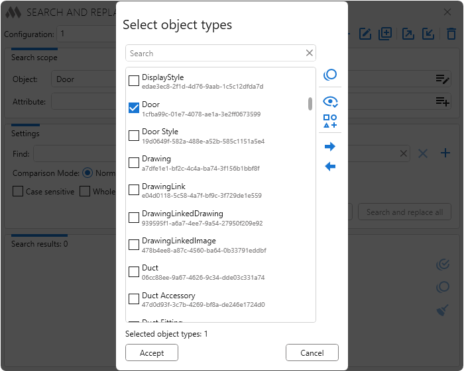Click the duplicate configuration icon
Viewport: 464px width, 371px height.
[386, 34]
